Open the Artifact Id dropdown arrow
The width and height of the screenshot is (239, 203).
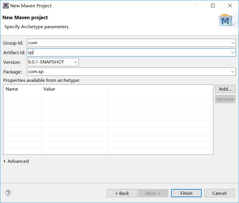[x=233, y=52]
